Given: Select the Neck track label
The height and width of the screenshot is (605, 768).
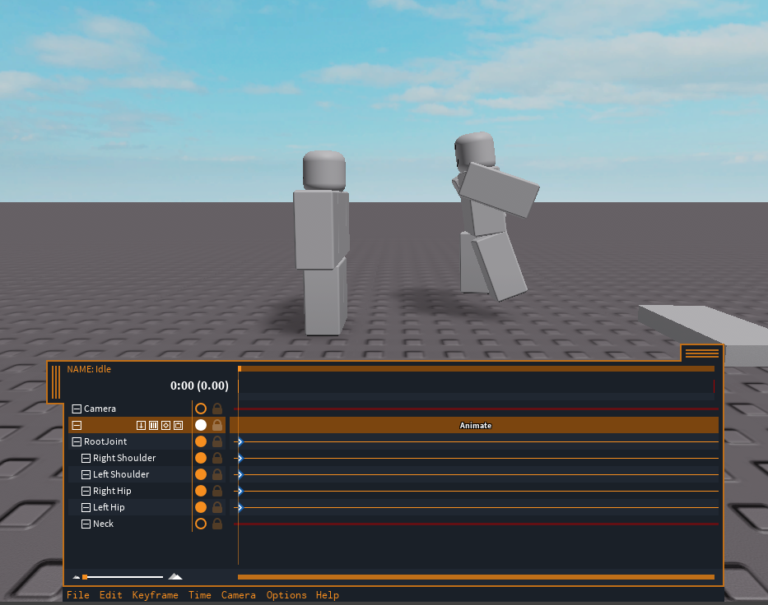Looking at the screenshot, I should tap(104, 524).
